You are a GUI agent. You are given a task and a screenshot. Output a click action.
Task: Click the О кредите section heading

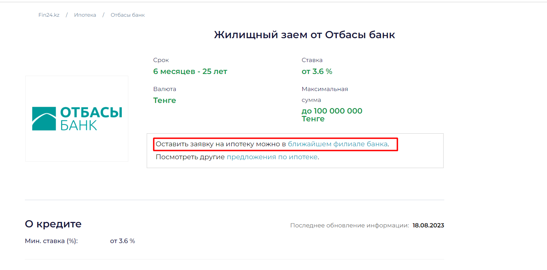(53, 224)
